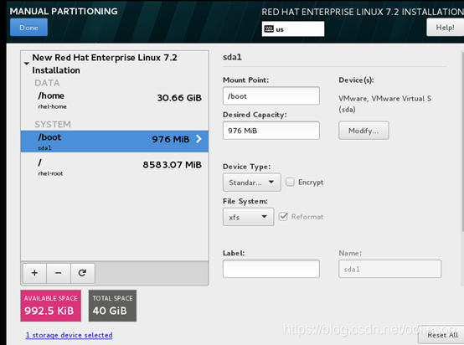Click the minus icon to remove the mount point
This screenshot has height=345, width=464.
[59, 273]
